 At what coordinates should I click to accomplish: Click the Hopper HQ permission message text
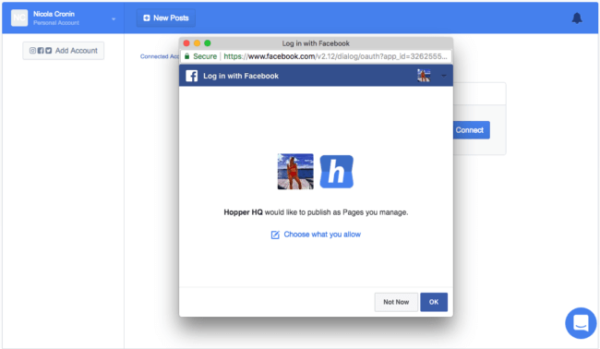316,212
